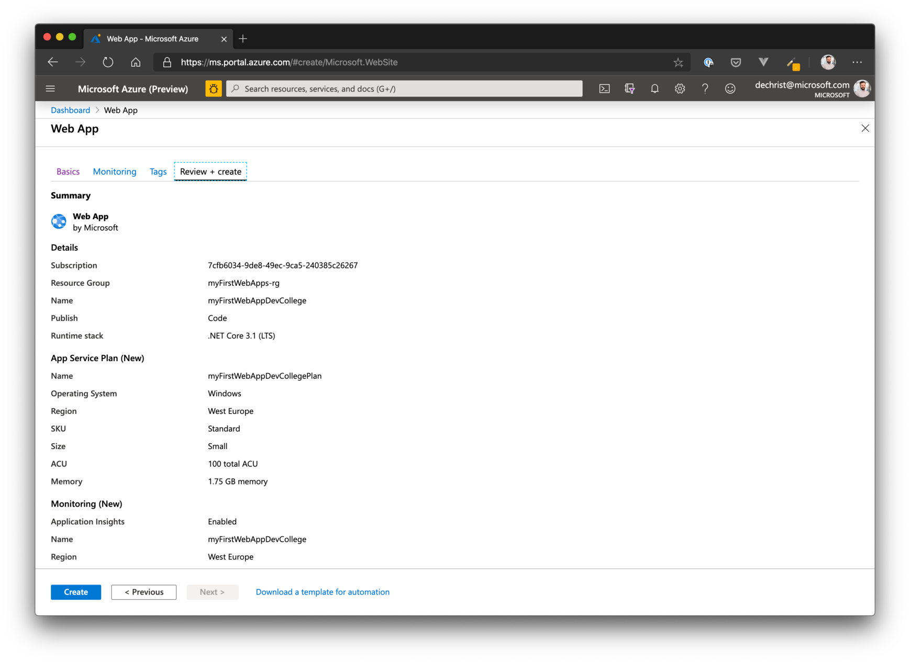
Task: Open the notifications bell
Action: (654, 89)
